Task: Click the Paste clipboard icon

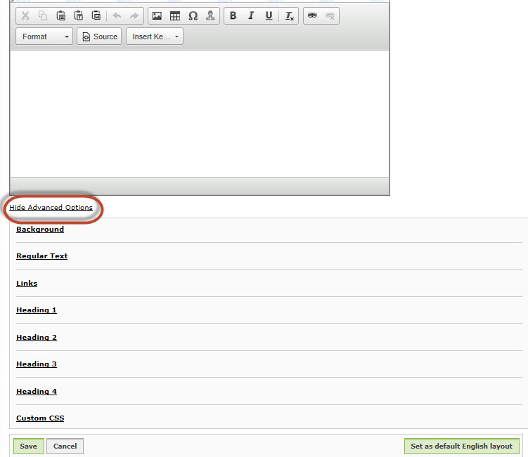Action: click(60, 16)
